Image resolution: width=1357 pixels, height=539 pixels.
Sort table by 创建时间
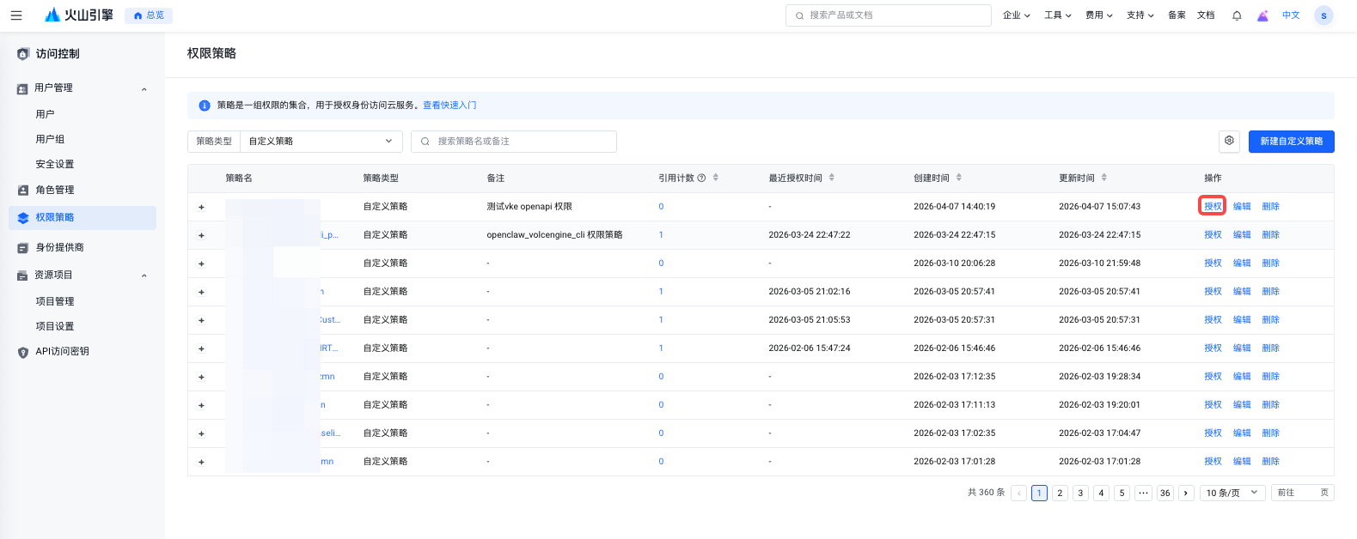(x=959, y=178)
